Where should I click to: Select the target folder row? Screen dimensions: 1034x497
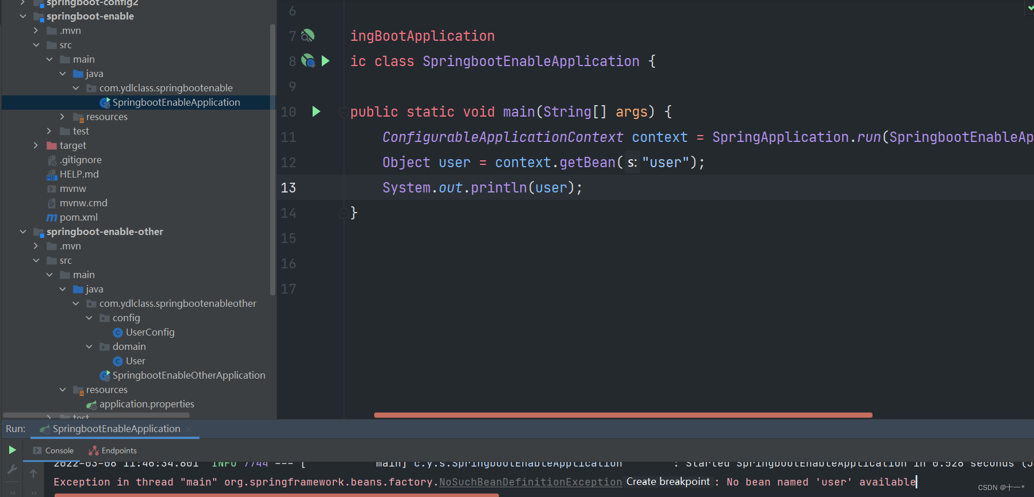coord(139,145)
